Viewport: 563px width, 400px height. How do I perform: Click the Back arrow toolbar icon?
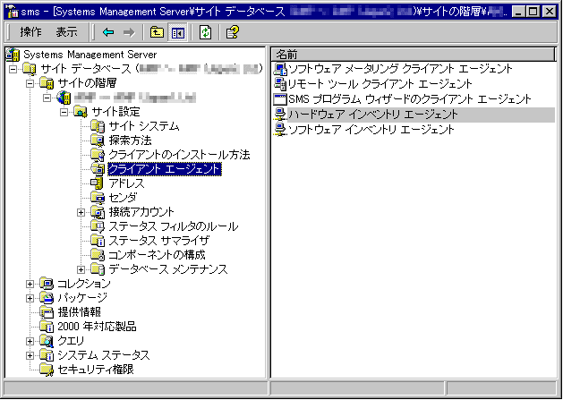[108, 33]
